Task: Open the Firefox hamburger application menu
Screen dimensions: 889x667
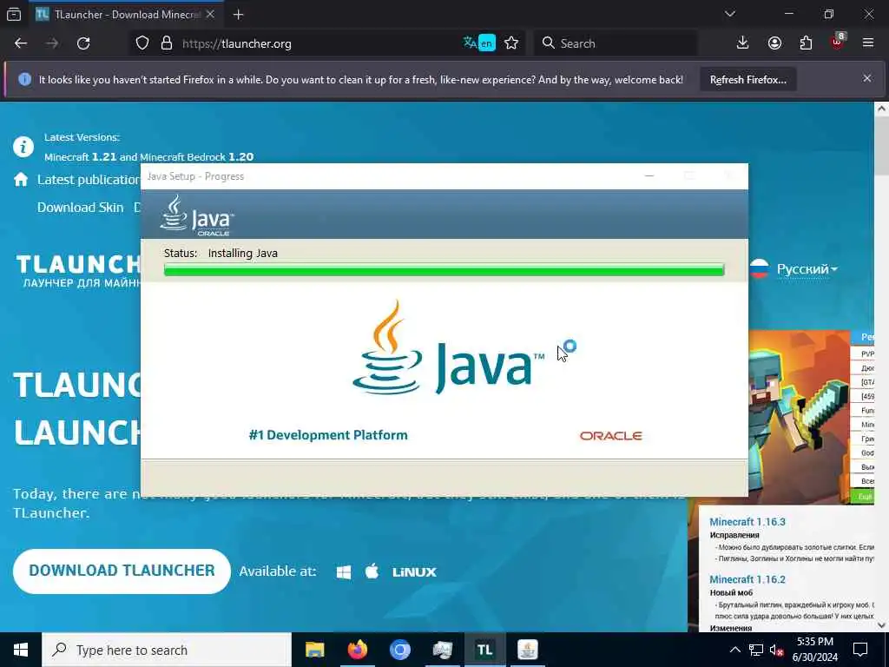Action: point(868,43)
